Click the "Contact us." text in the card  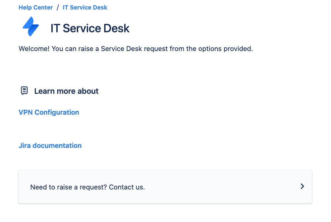[x=127, y=187]
